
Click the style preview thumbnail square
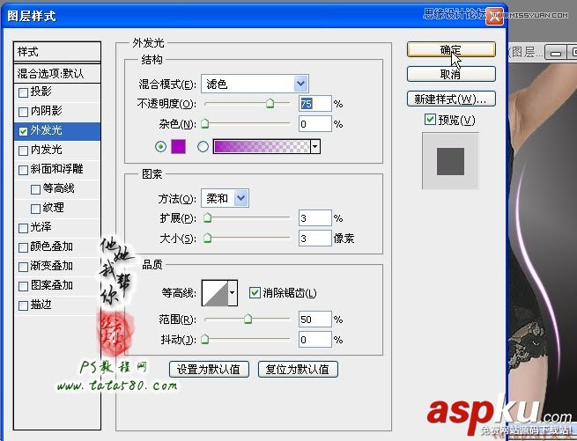click(450, 161)
